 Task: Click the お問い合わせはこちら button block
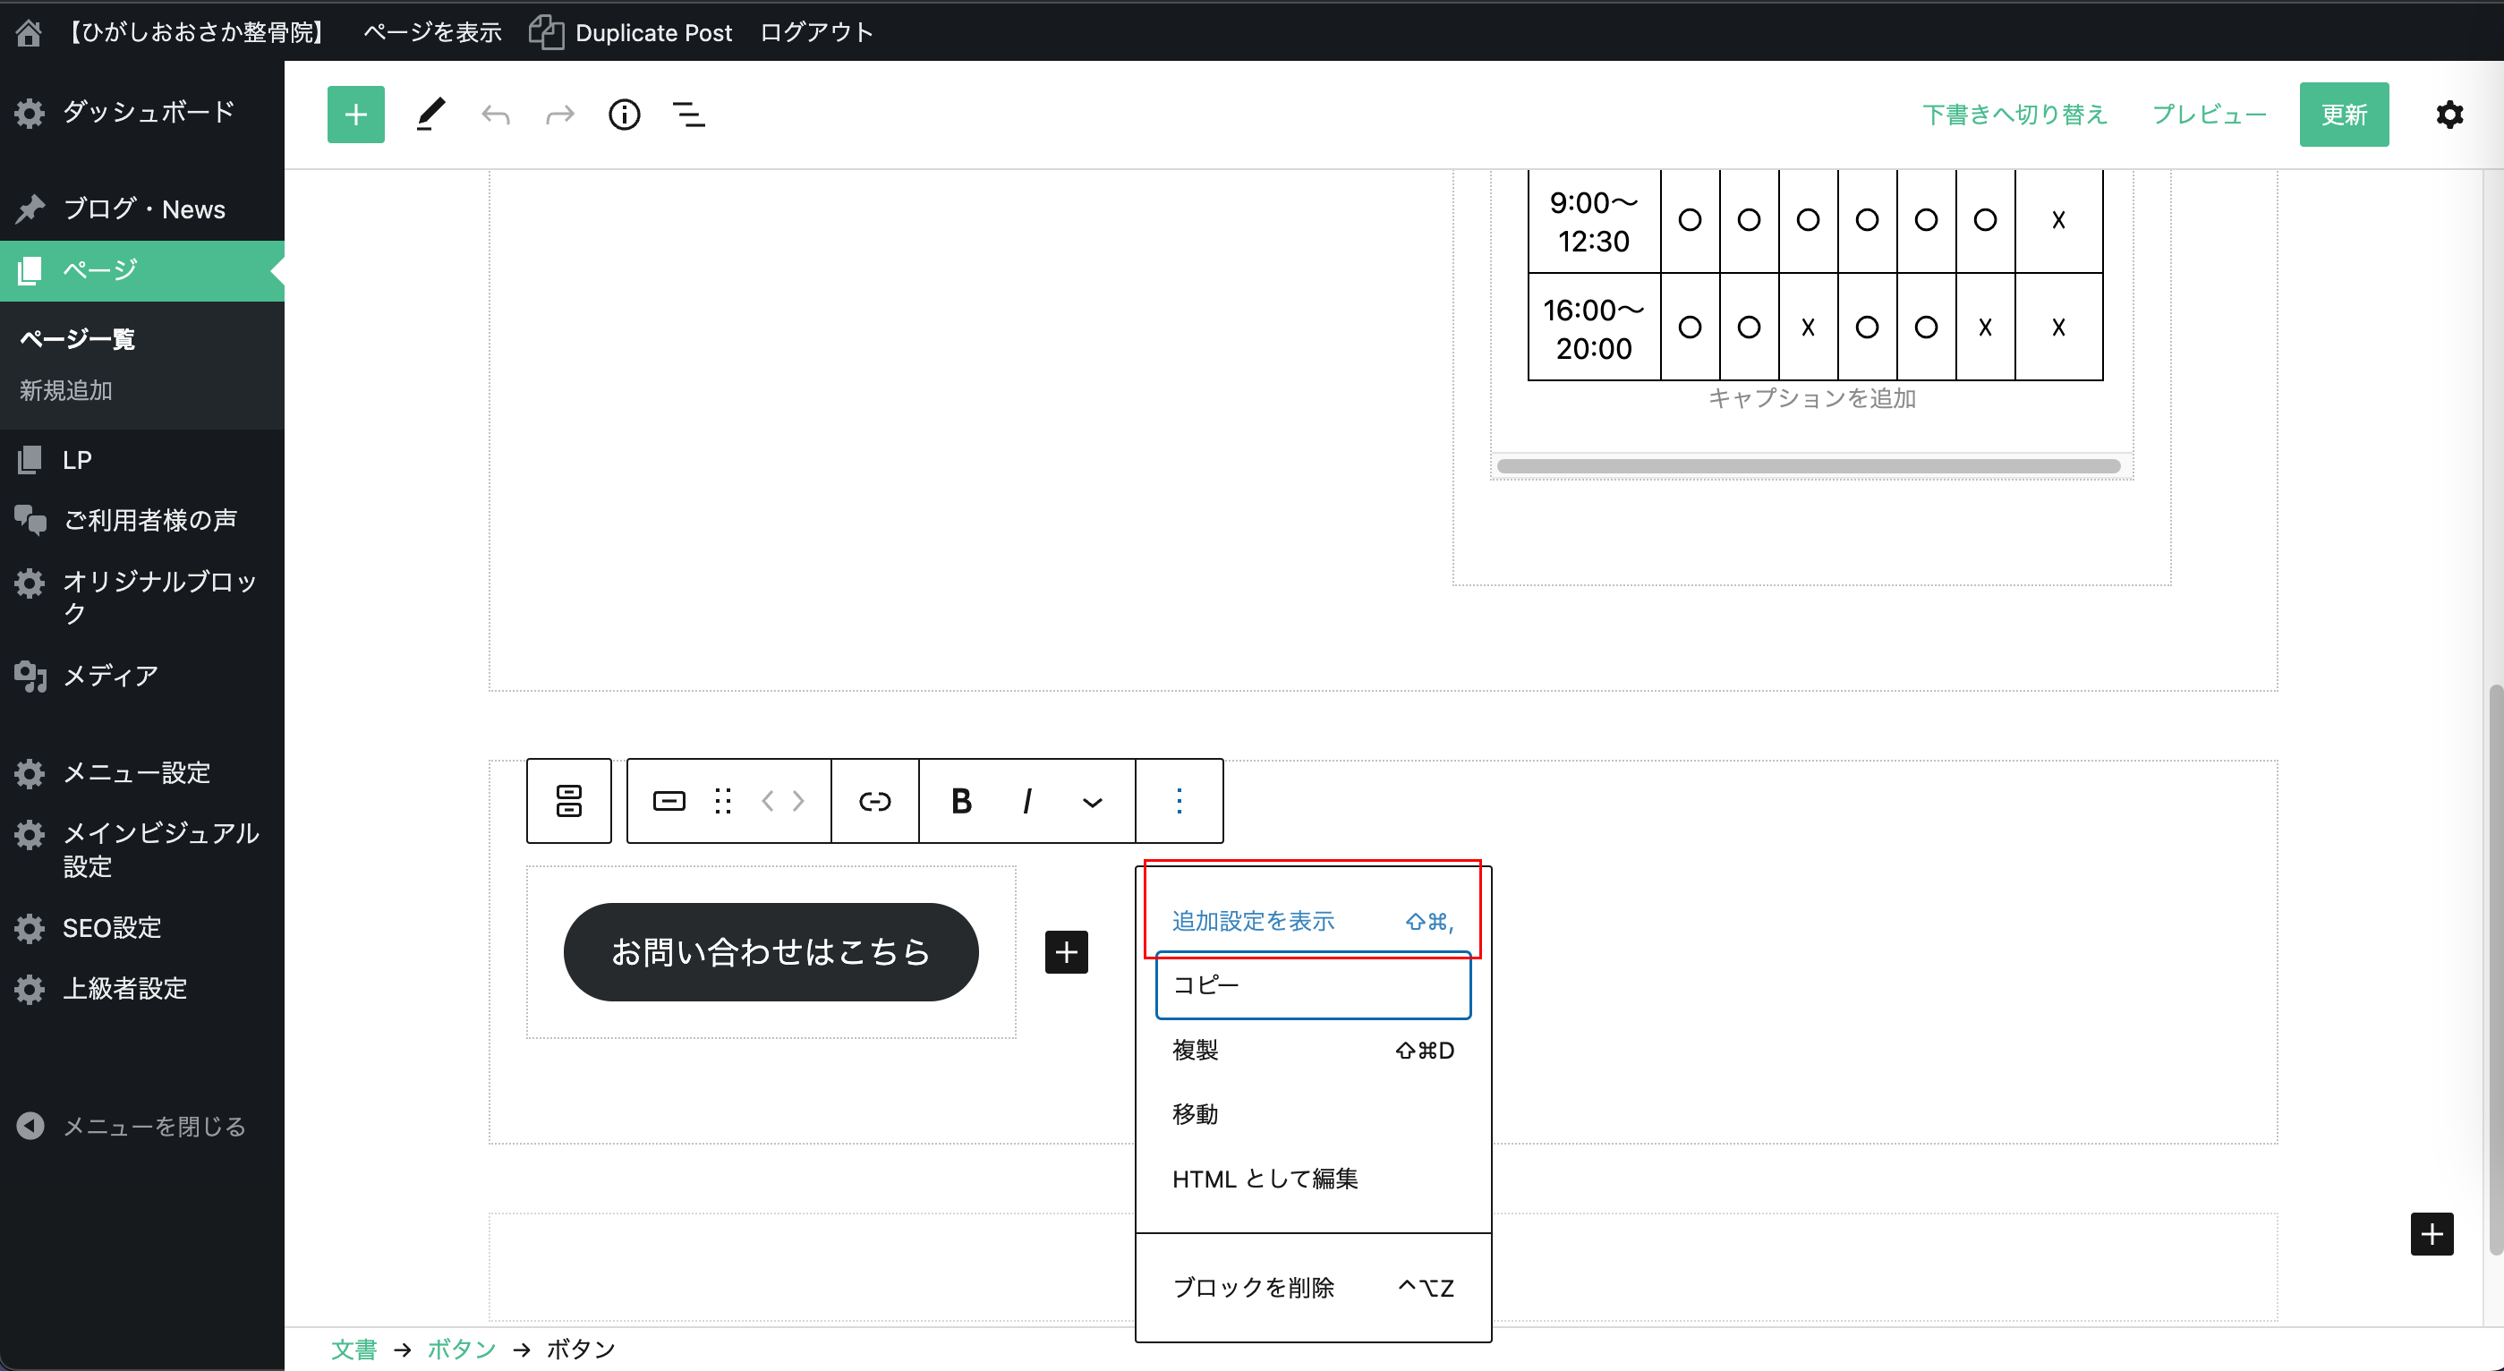[x=770, y=952]
